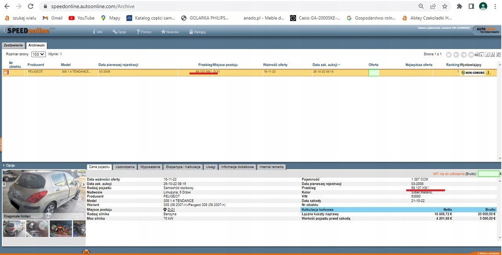
Task: Click the location pin icon next to D-21
Action: click(x=165, y=209)
